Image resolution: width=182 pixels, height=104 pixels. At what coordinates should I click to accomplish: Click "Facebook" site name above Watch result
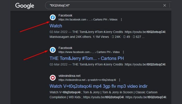(x=65, y=15)
